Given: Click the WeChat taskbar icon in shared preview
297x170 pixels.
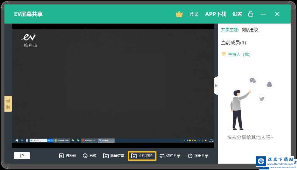Looking at the screenshot, I should (x=78, y=140).
